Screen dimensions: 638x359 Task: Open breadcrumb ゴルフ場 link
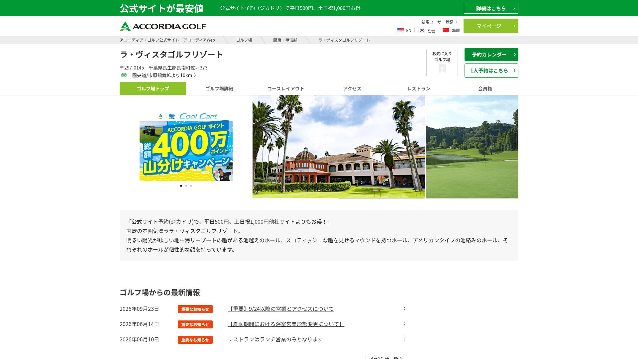pyautogui.click(x=244, y=40)
